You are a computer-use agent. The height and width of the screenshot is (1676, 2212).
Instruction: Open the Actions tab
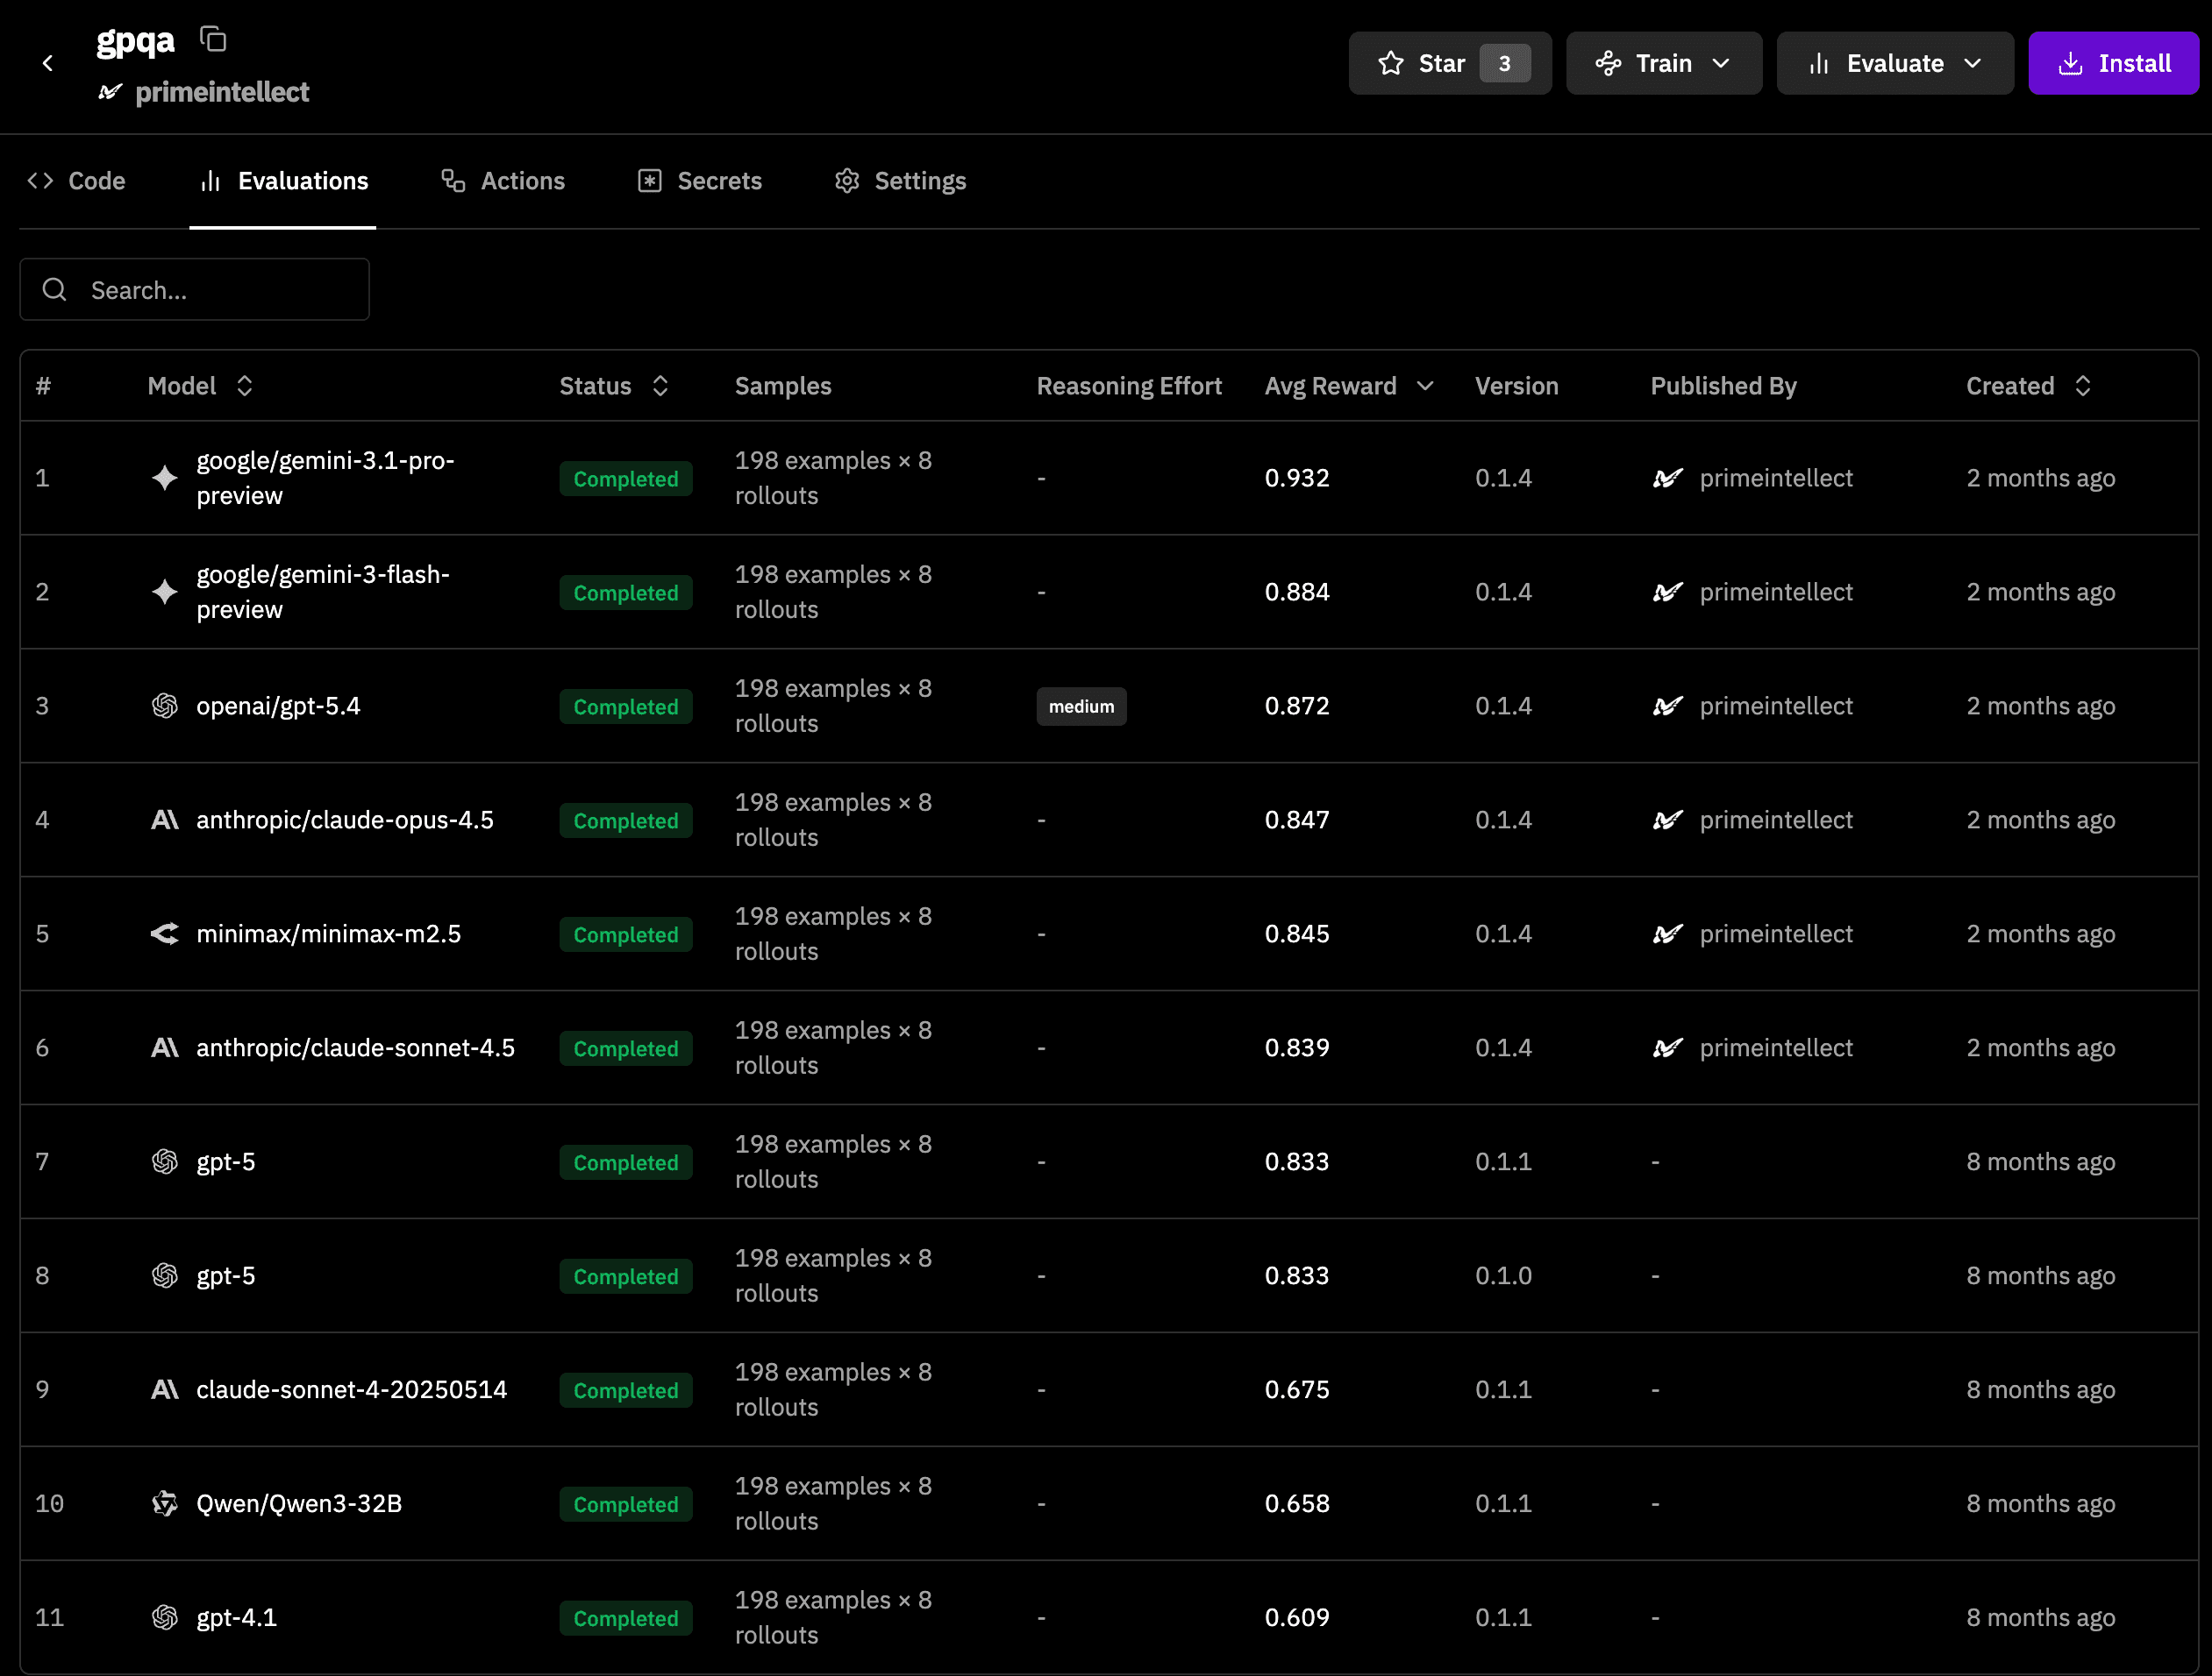(503, 181)
